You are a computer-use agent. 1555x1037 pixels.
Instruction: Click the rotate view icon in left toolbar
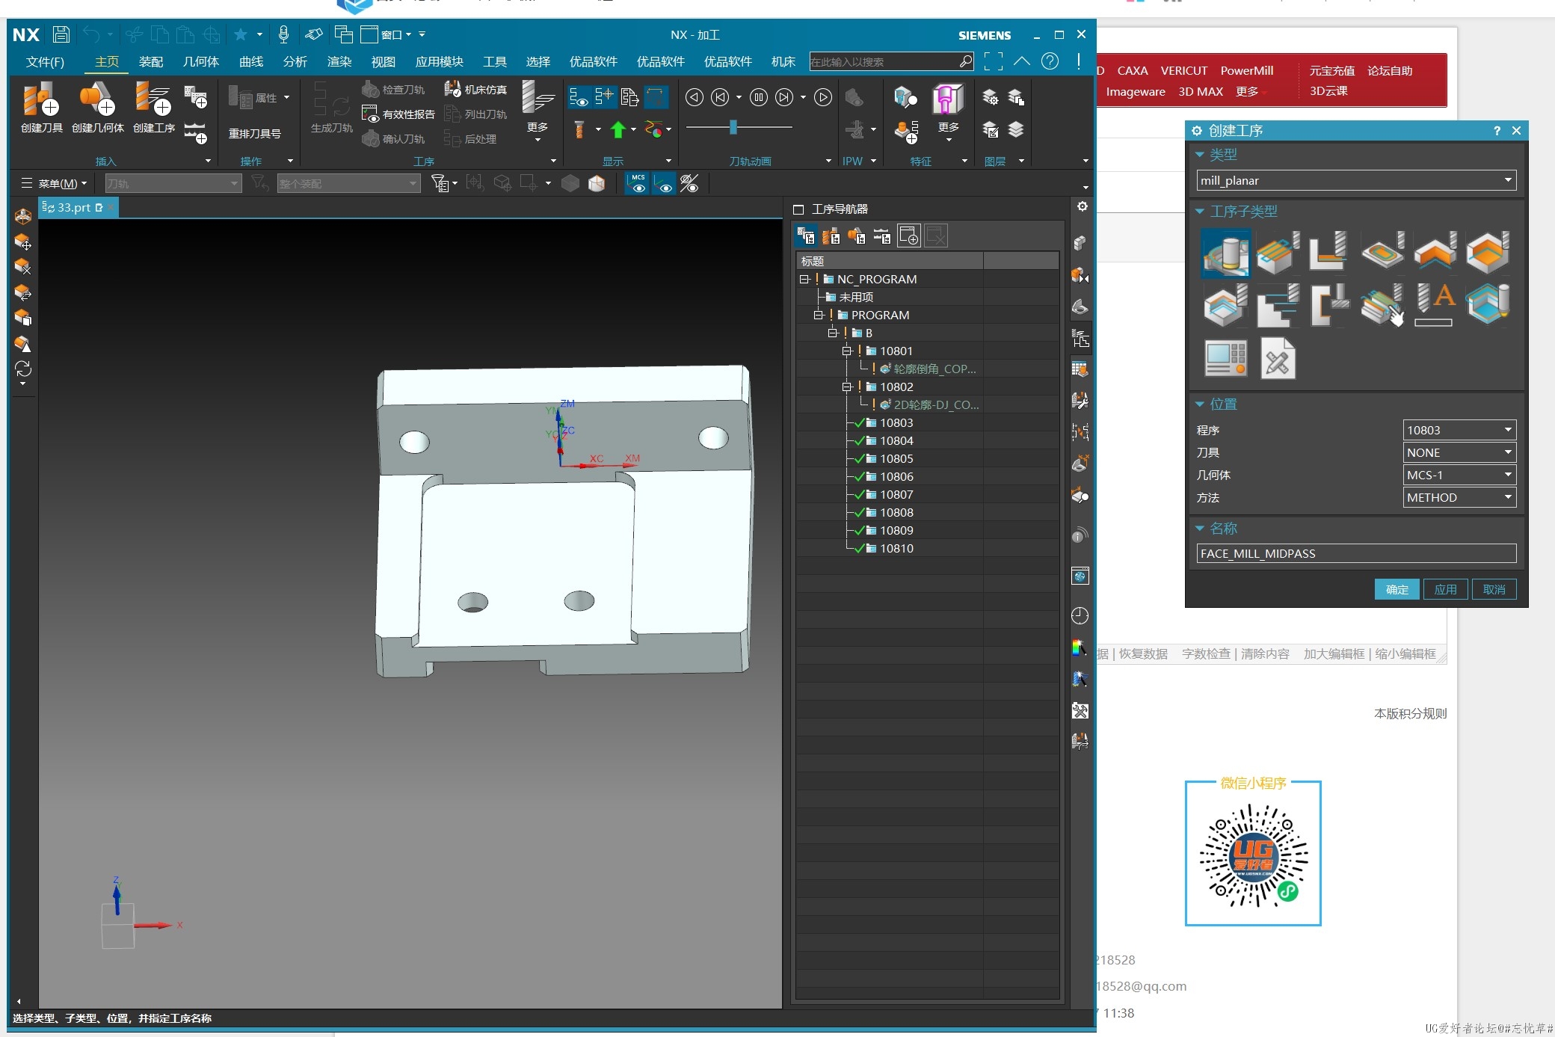click(23, 369)
